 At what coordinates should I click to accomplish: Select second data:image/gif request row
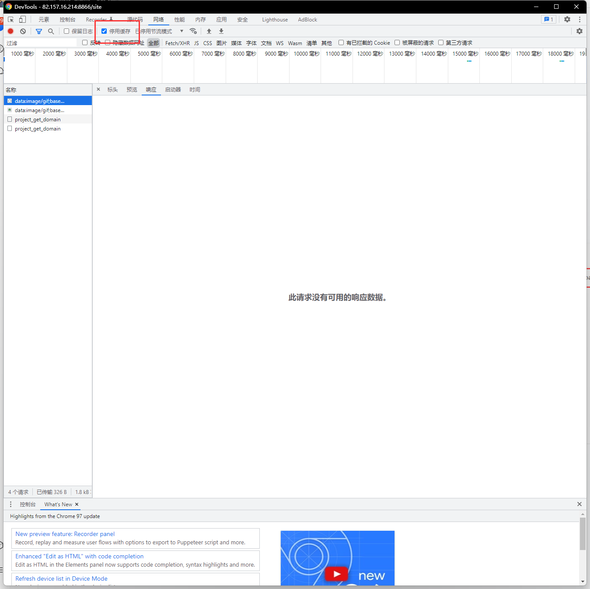click(x=48, y=110)
